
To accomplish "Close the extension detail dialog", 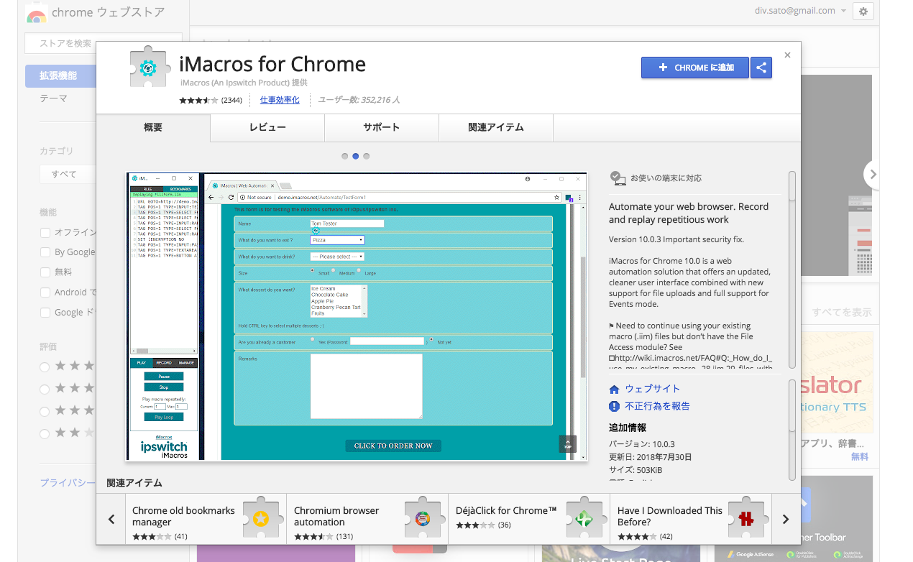I will 787,55.
